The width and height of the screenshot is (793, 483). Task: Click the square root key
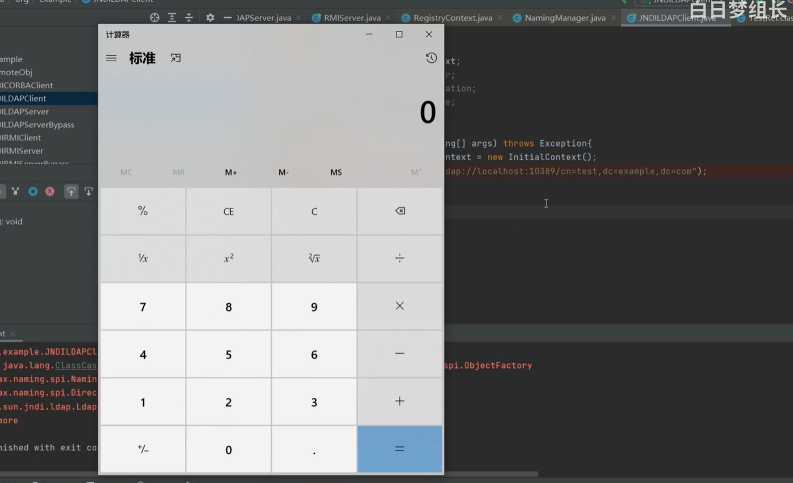(314, 259)
